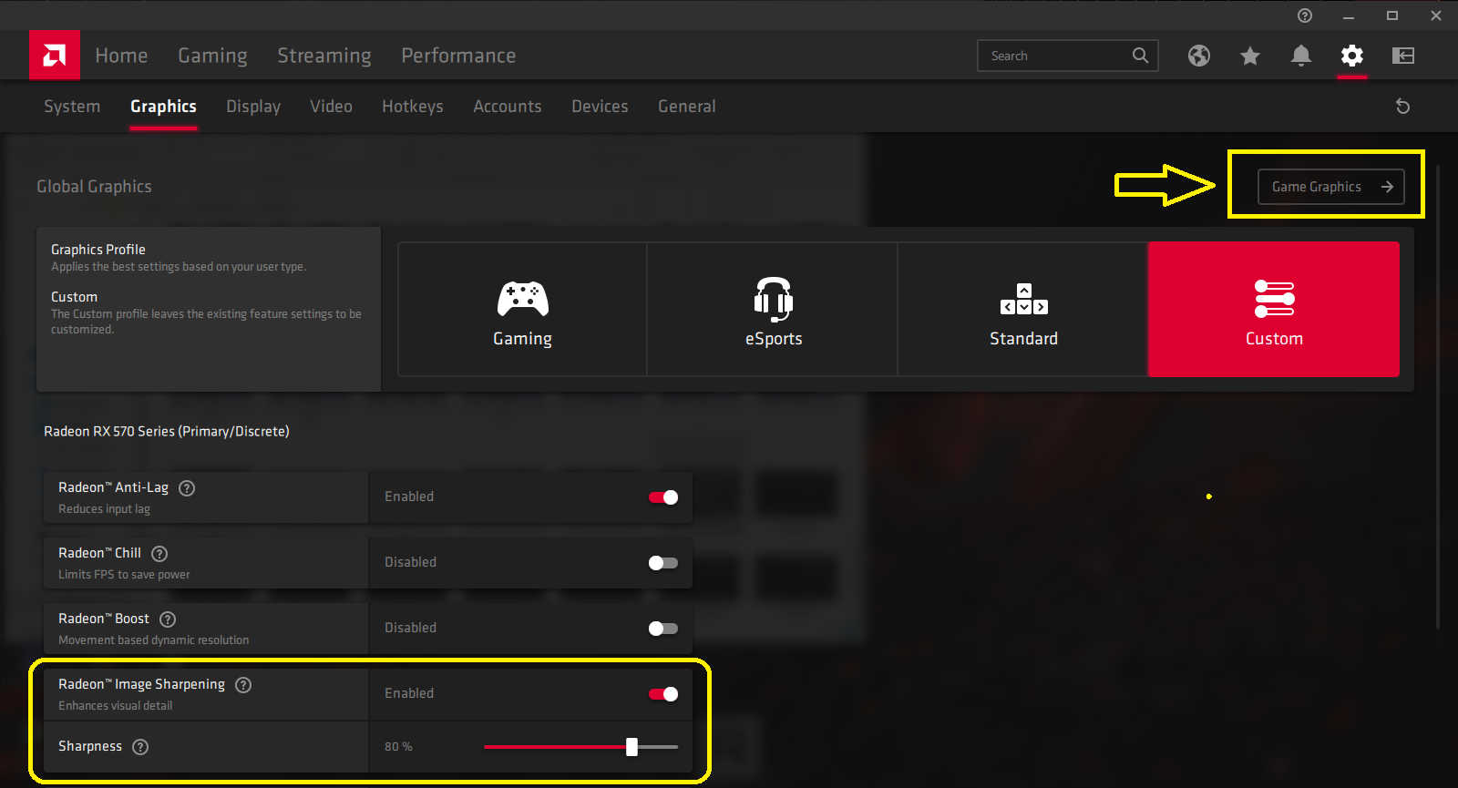Go to the Performance tab
This screenshot has width=1458, height=788.
click(x=458, y=56)
